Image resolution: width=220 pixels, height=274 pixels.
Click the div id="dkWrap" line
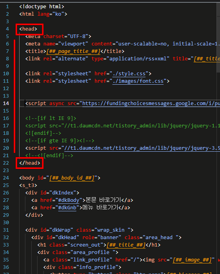tap(79, 230)
